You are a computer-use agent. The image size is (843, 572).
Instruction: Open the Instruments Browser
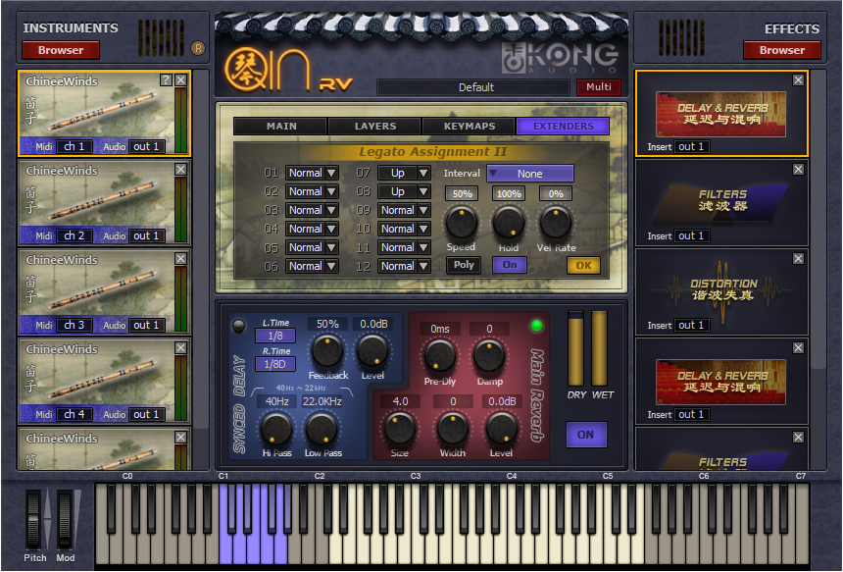60,50
